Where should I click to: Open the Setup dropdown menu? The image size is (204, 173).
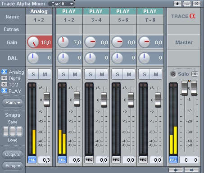click(x=13, y=166)
